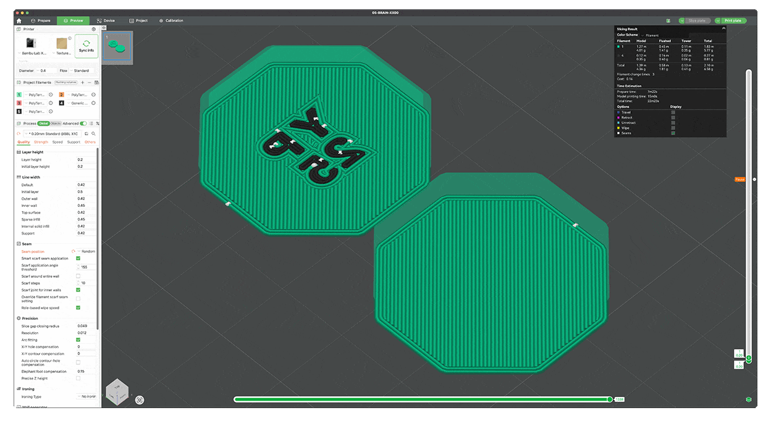Open the Flushing volumes settings
The width and height of the screenshot is (771, 426).
[x=67, y=82]
